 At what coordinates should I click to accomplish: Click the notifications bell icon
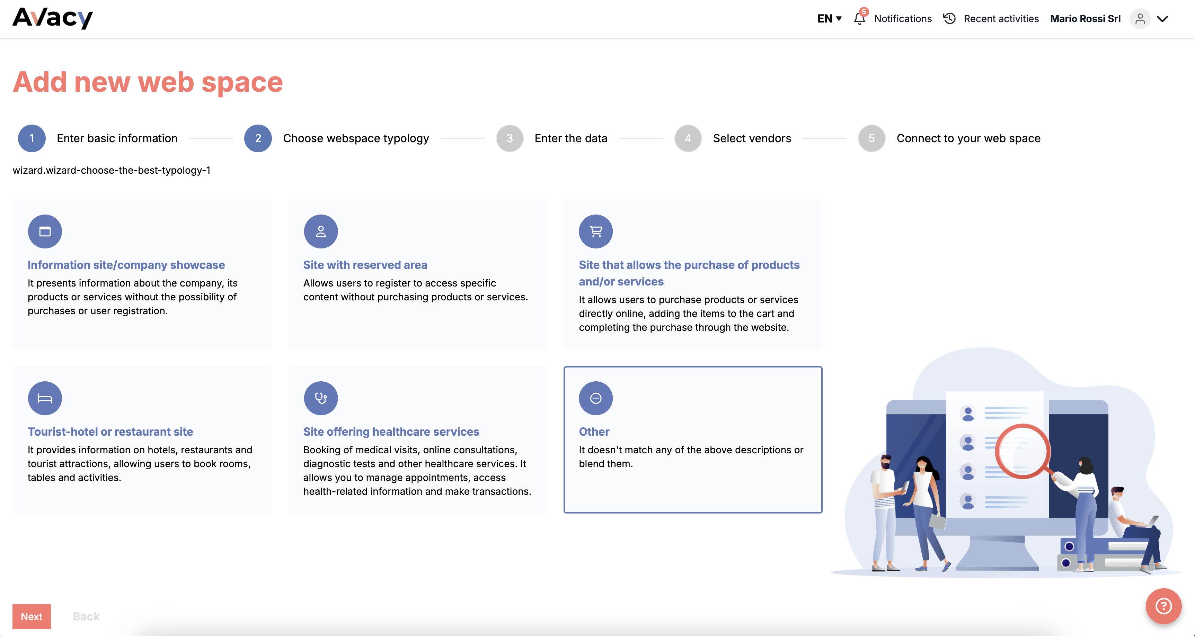[x=859, y=19]
